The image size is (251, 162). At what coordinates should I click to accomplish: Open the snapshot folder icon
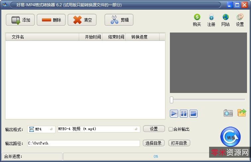pos(242,113)
